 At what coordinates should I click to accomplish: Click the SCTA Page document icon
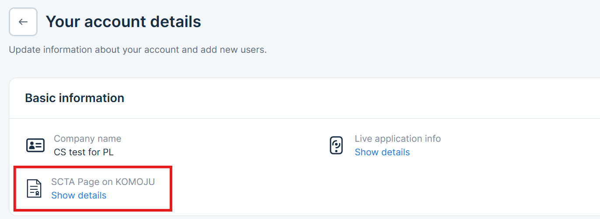[x=35, y=188]
